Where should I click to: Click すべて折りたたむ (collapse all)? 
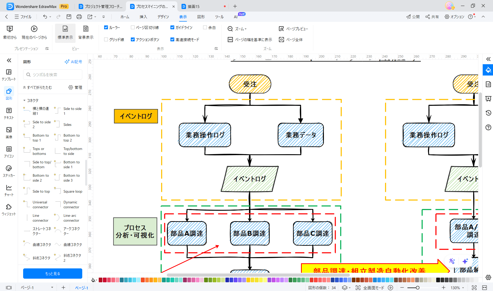coord(38,87)
